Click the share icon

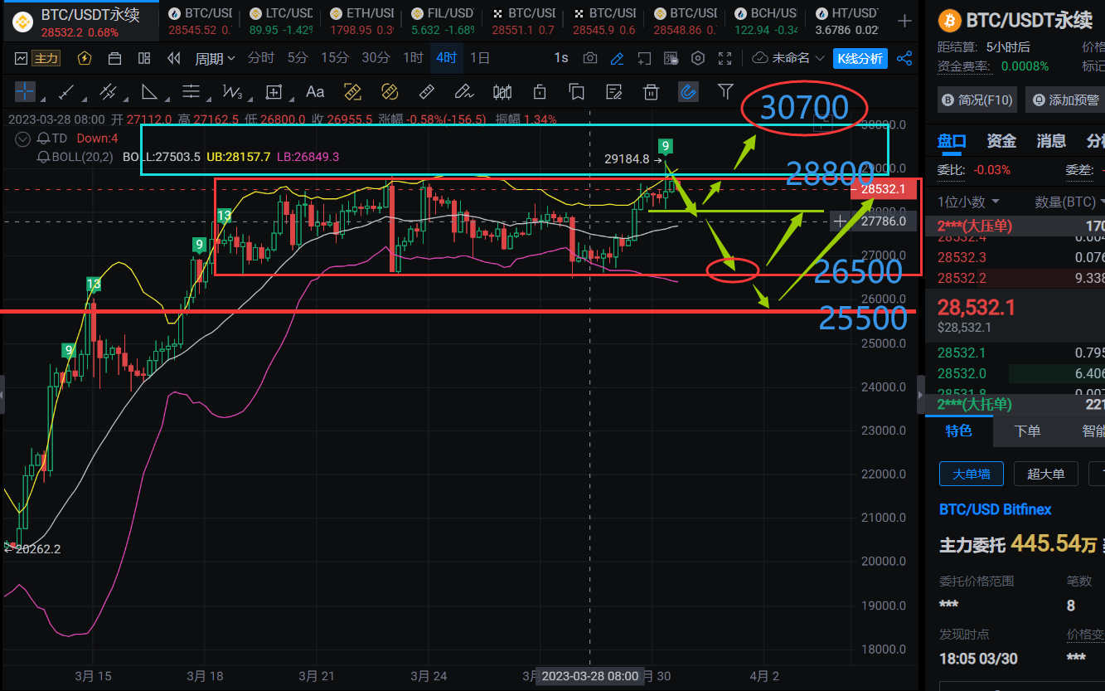point(904,58)
